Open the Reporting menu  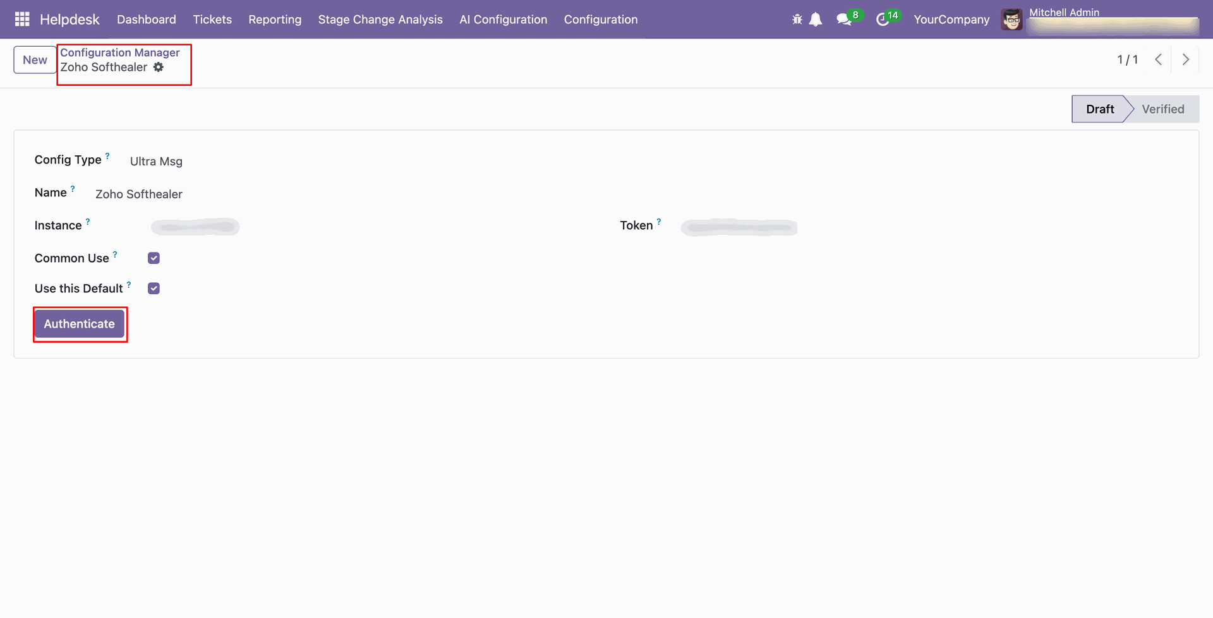(x=275, y=20)
